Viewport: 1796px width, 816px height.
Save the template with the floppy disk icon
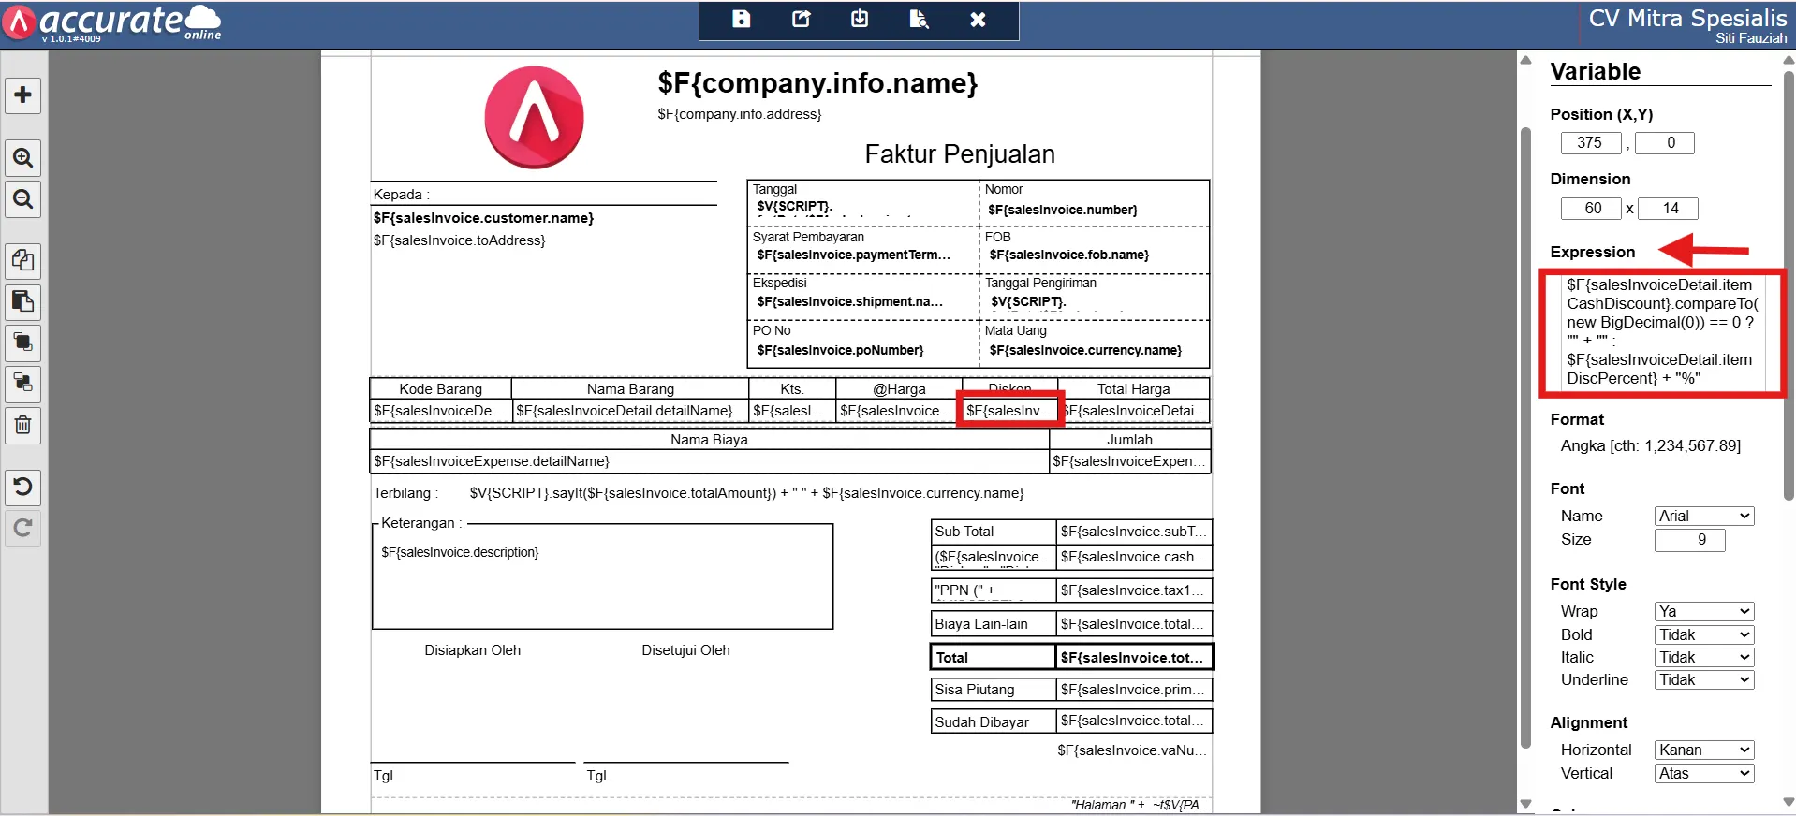(x=741, y=20)
